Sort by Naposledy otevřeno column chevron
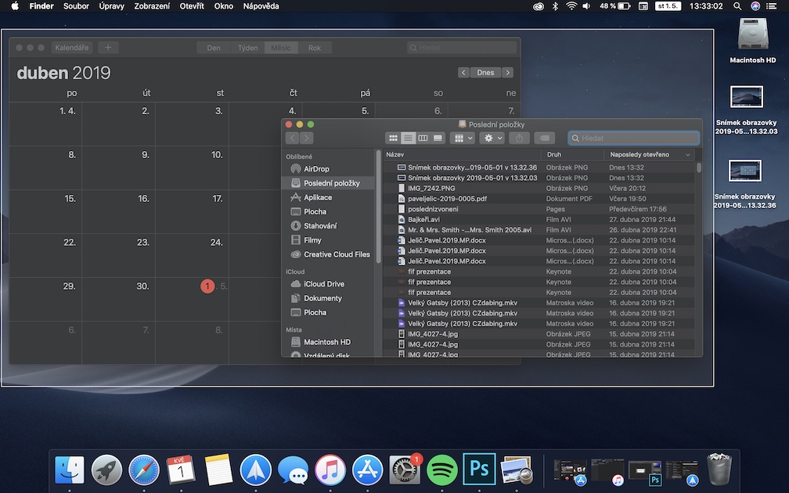The image size is (789, 493). (688, 154)
